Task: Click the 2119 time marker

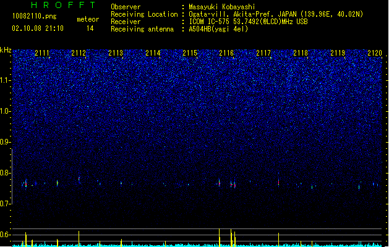Action: tap(338, 53)
